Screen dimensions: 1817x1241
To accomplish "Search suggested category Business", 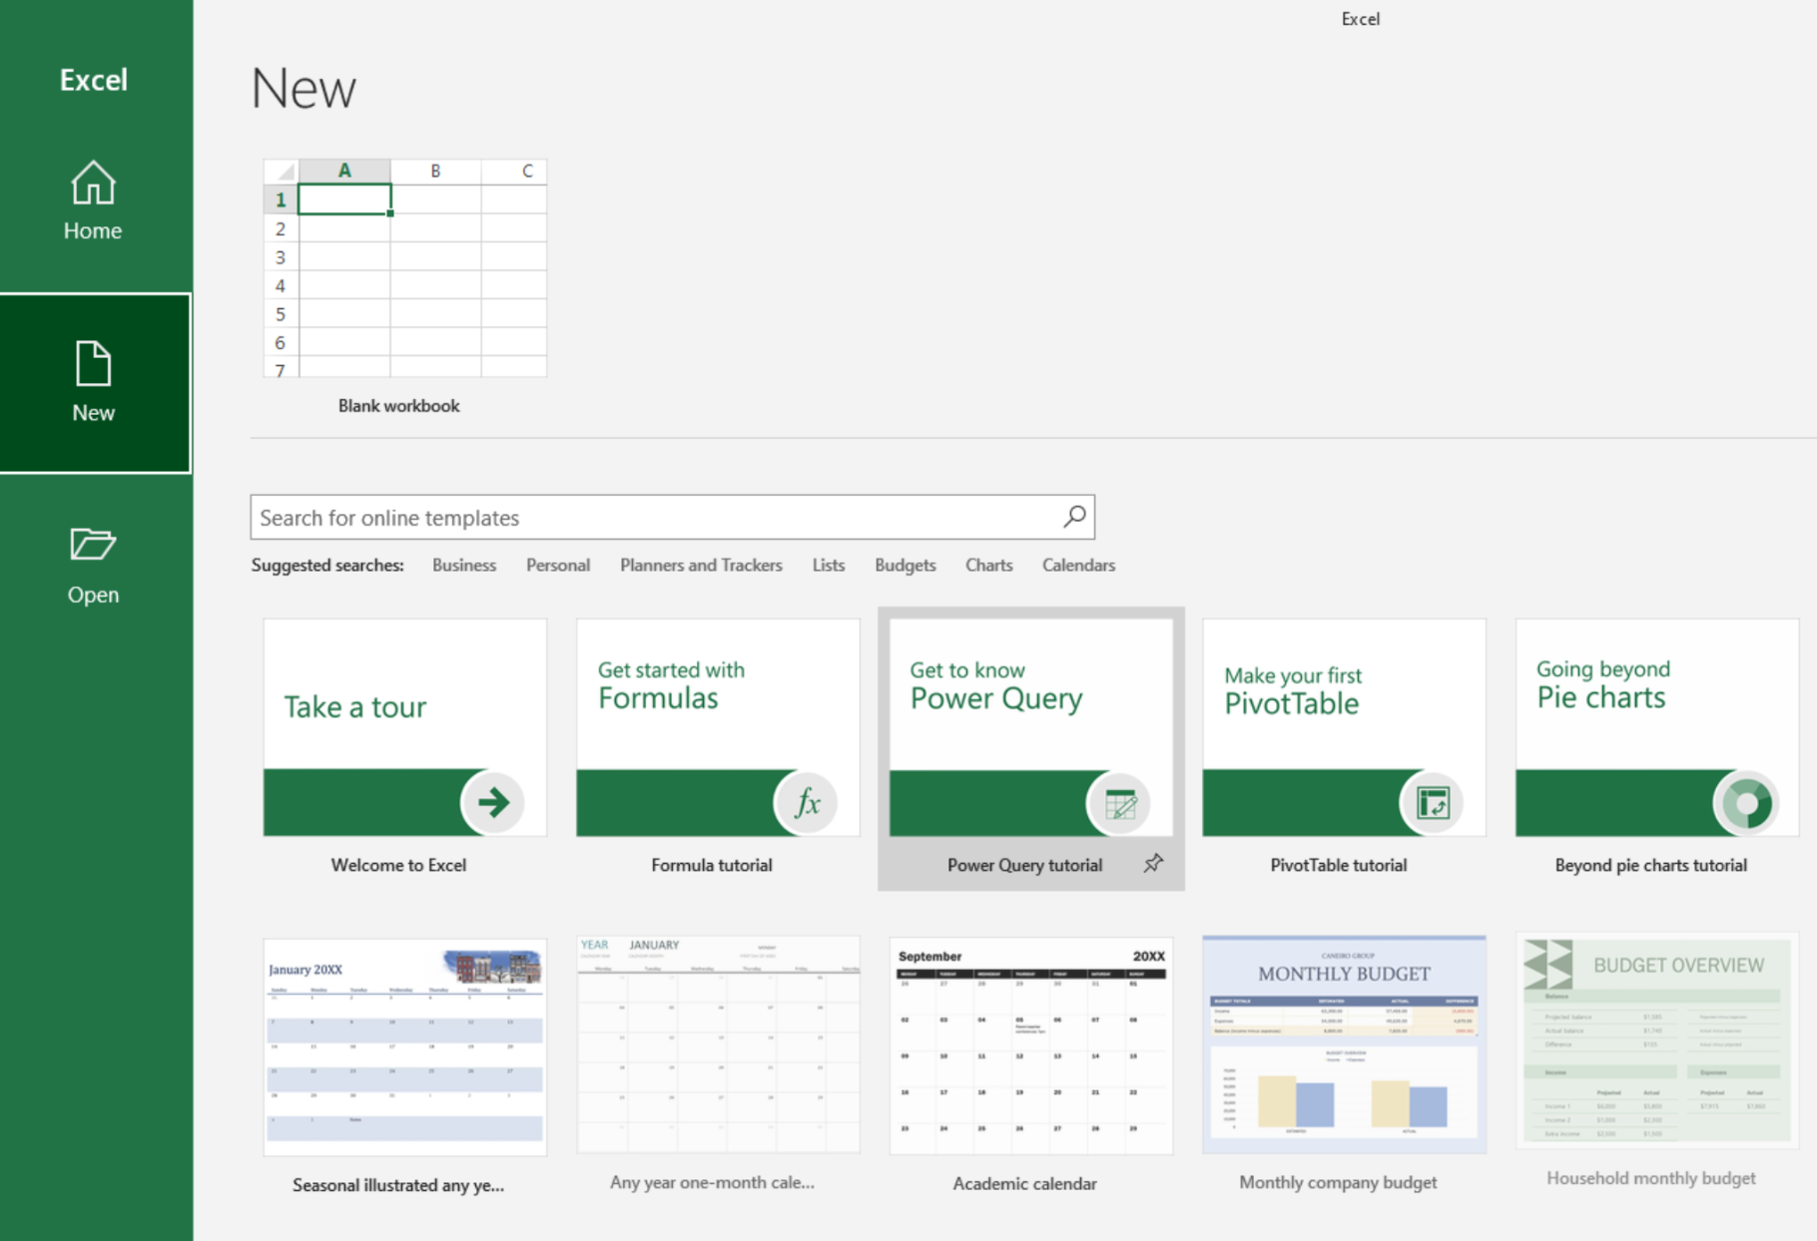I will [x=464, y=565].
